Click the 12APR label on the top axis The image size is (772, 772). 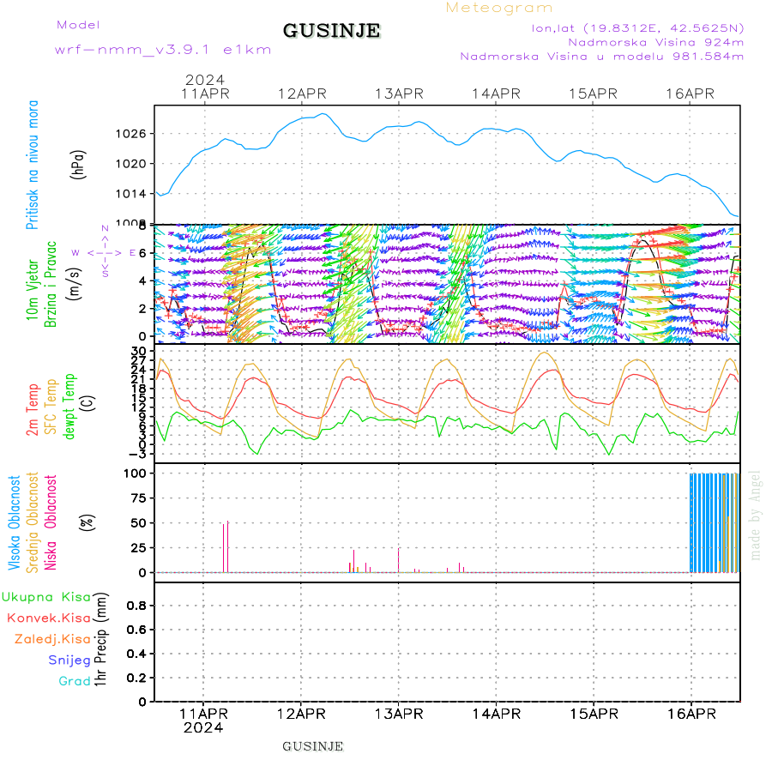coord(302,93)
